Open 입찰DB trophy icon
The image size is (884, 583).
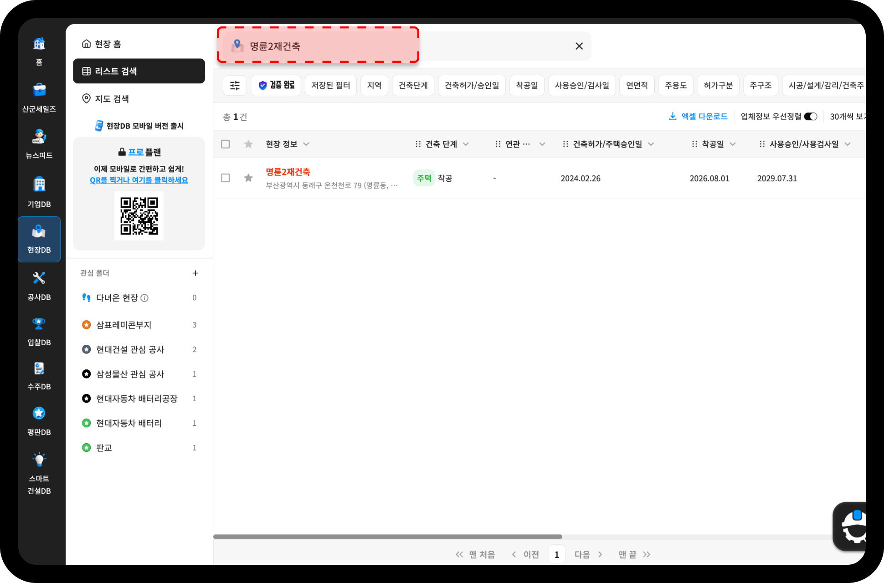coord(39,323)
